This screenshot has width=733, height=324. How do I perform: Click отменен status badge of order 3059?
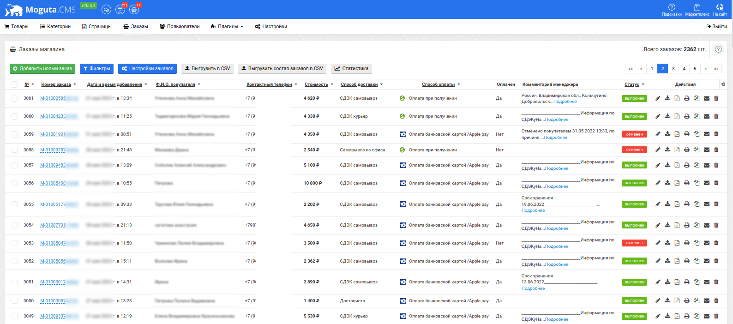pos(634,134)
